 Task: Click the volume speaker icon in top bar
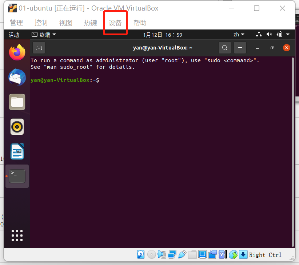point(269,34)
